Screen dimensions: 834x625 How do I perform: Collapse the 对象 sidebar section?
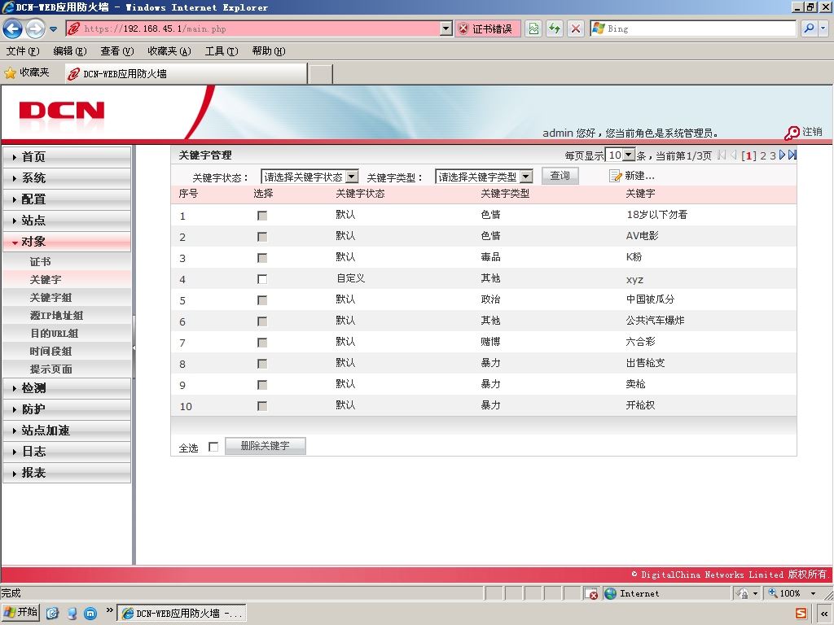click(67, 242)
